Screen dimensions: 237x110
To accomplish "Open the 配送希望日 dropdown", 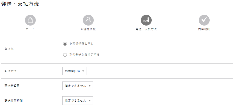I will click(x=77, y=86).
